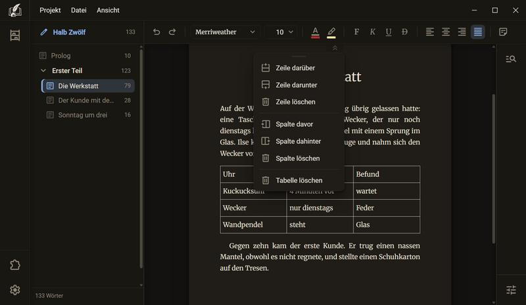
Task: Open the Projekt menu
Action: tap(50, 11)
